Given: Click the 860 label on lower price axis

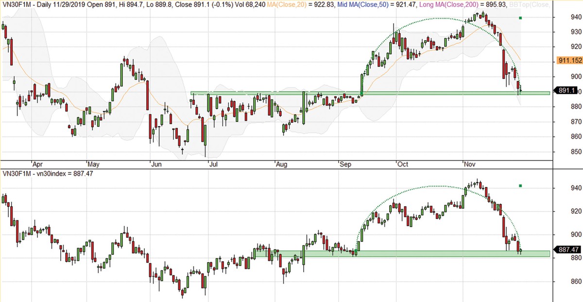Looking at the screenshot, I should coord(563,282).
